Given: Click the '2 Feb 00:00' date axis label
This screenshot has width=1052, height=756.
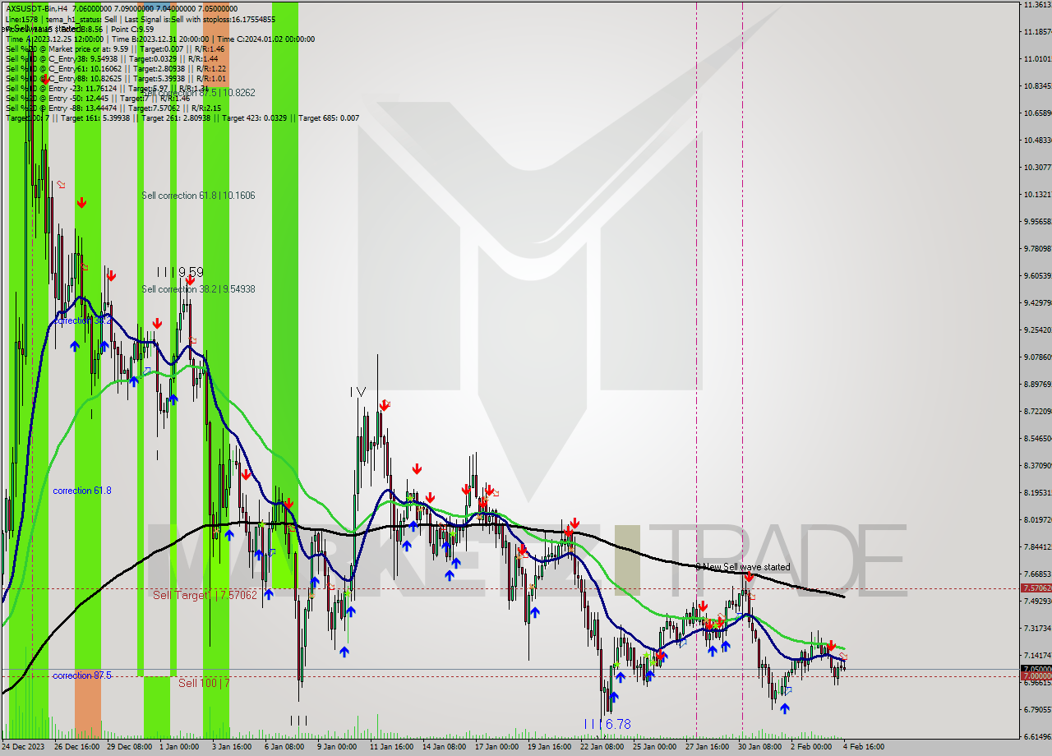Looking at the screenshot, I should tap(811, 747).
